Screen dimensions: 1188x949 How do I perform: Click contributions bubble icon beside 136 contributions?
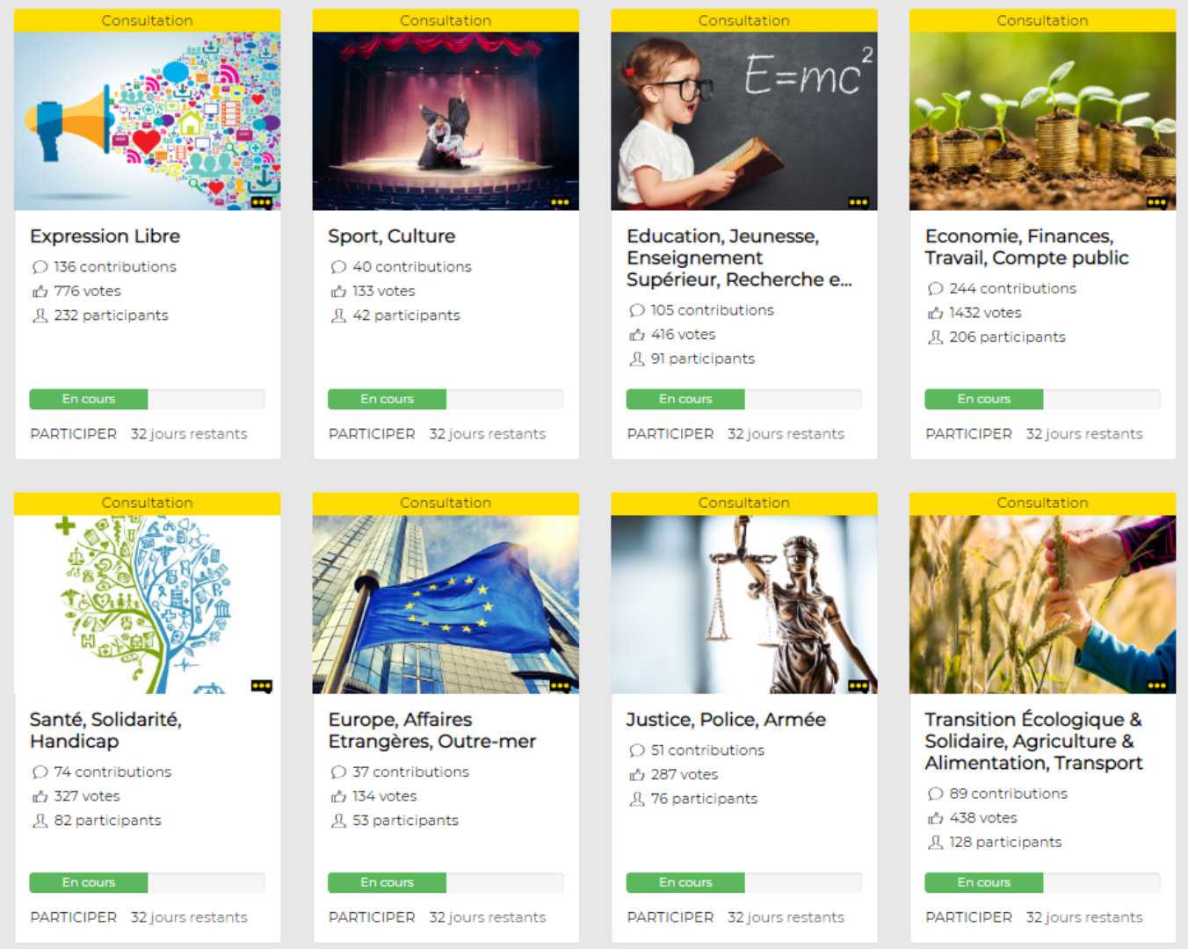pyautogui.click(x=40, y=267)
